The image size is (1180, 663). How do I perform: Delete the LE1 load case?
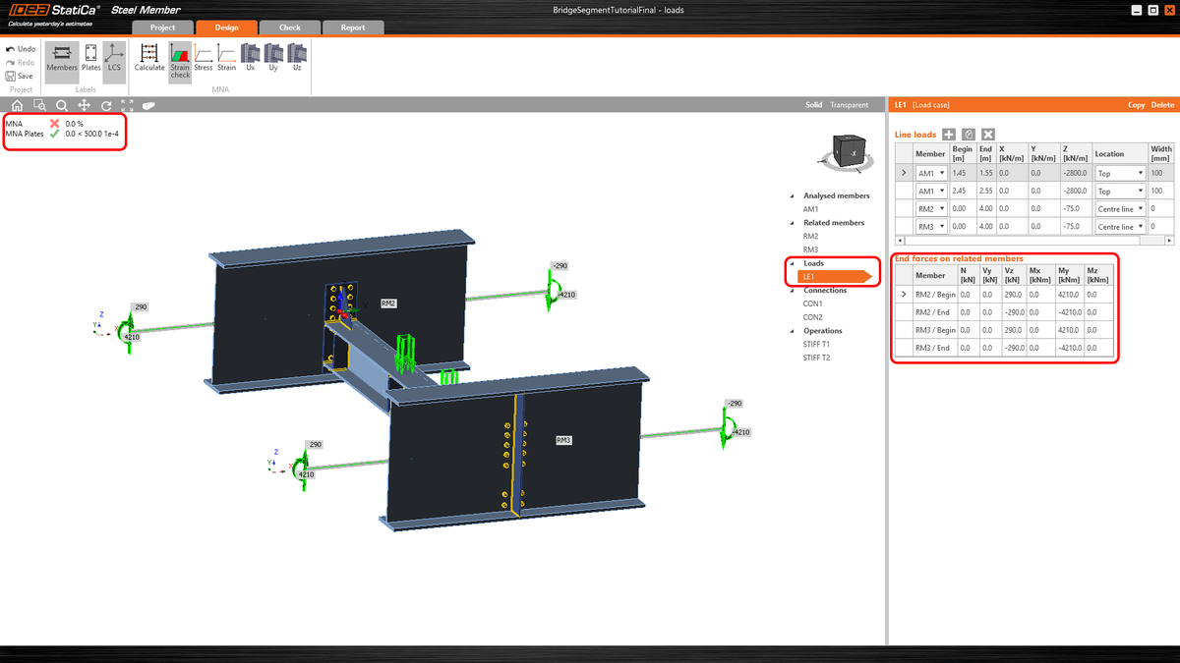coord(1162,104)
